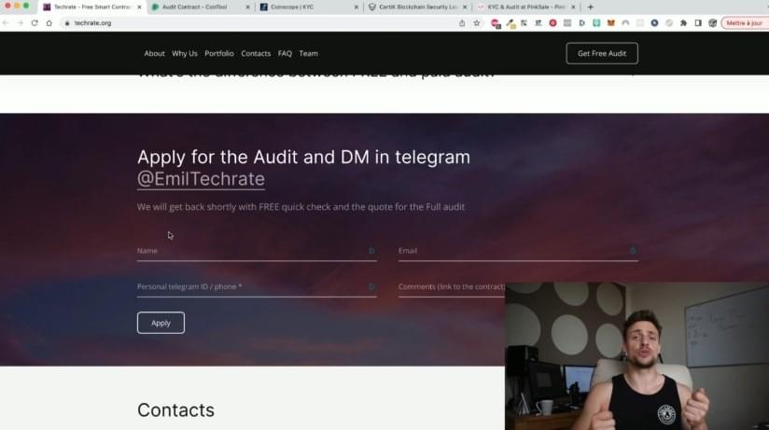Open the @EmilTechrate telegram link
This screenshot has width=769, height=430.
pos(201,179)
